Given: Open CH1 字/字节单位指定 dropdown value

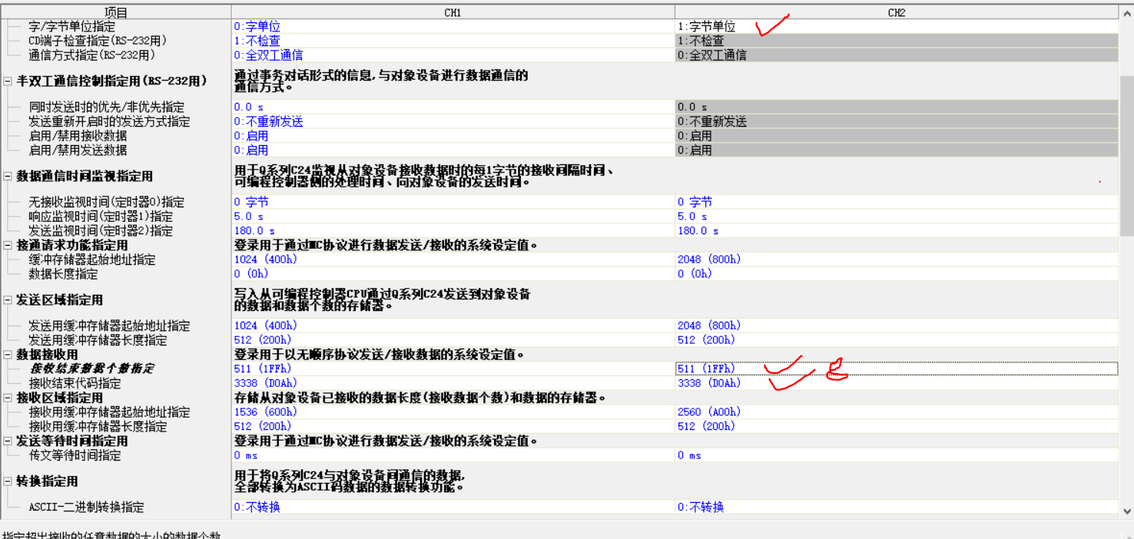Looking at the screenshot, I should [x=453, y=27].
